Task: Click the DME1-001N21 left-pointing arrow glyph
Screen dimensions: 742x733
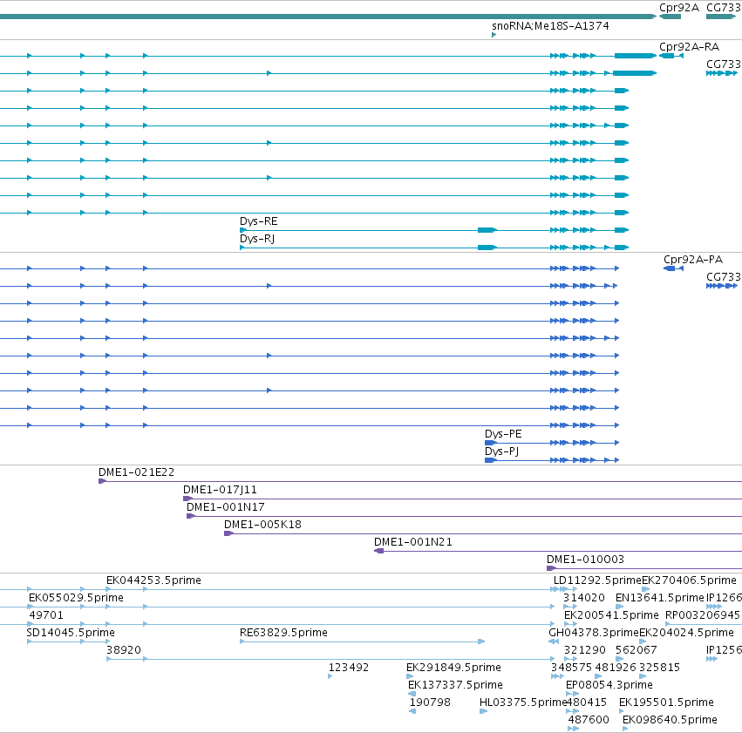Action: 378,551
